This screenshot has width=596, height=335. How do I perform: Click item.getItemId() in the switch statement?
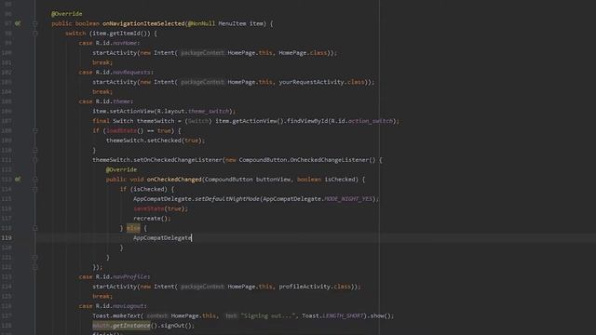click(x=120, y=33)
